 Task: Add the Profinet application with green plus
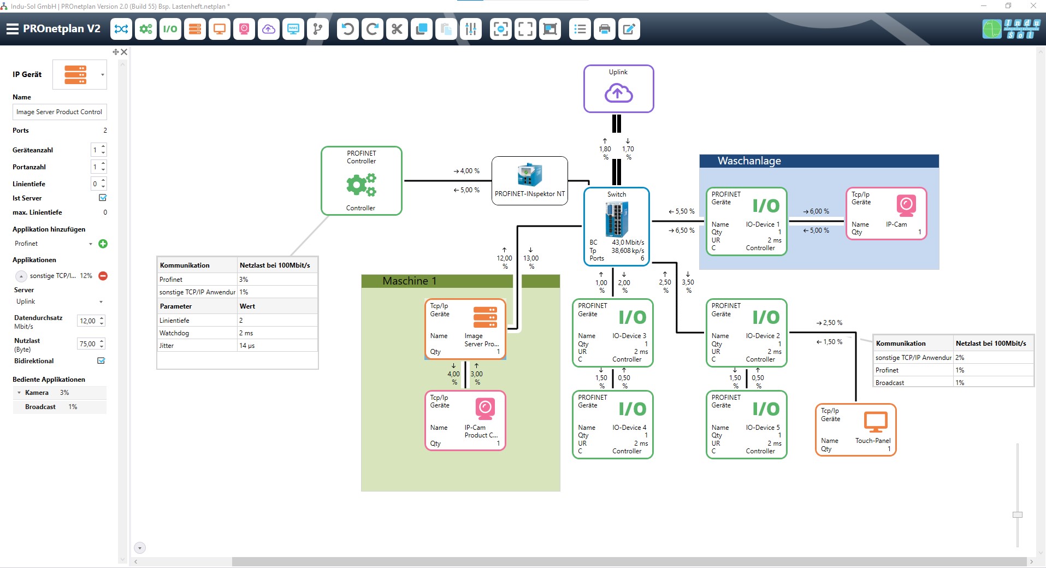click(103, 244)
